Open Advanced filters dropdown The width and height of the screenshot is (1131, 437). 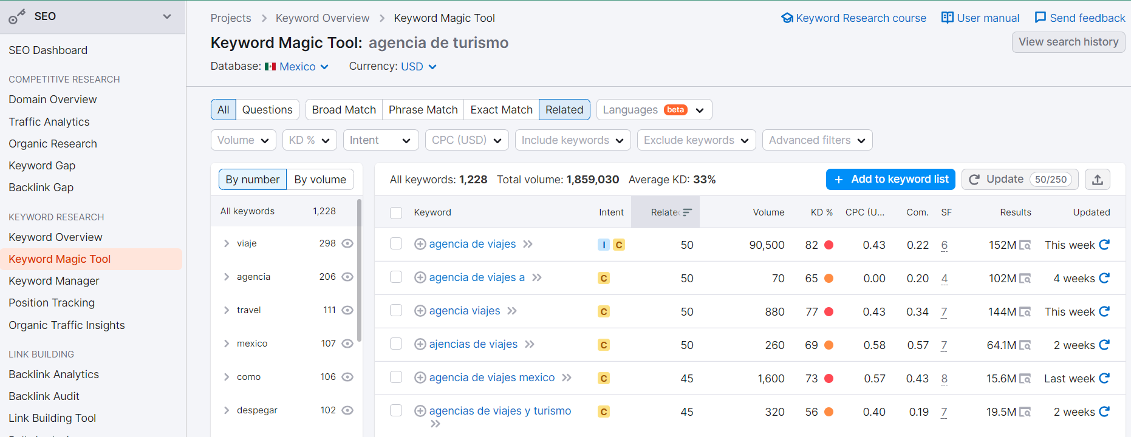click(817, 140)
